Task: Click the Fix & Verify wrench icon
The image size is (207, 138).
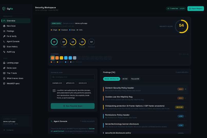Action: (x=4, y=36)
